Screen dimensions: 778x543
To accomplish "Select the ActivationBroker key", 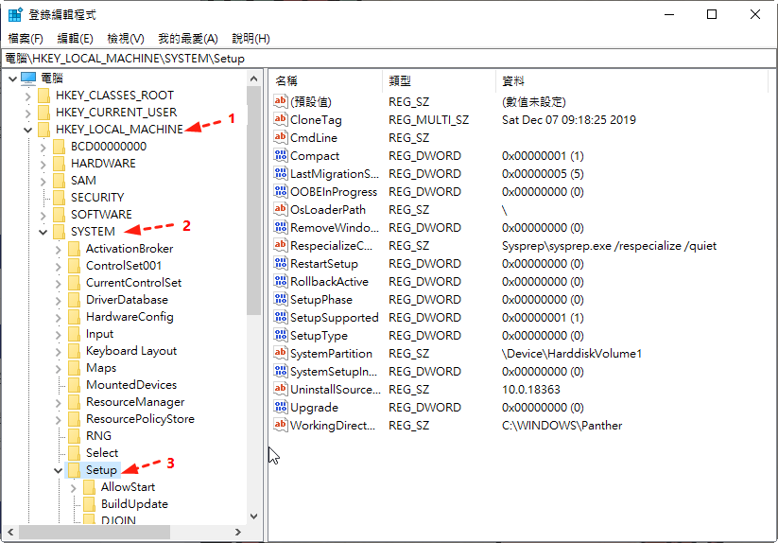I will coord(130,249).
